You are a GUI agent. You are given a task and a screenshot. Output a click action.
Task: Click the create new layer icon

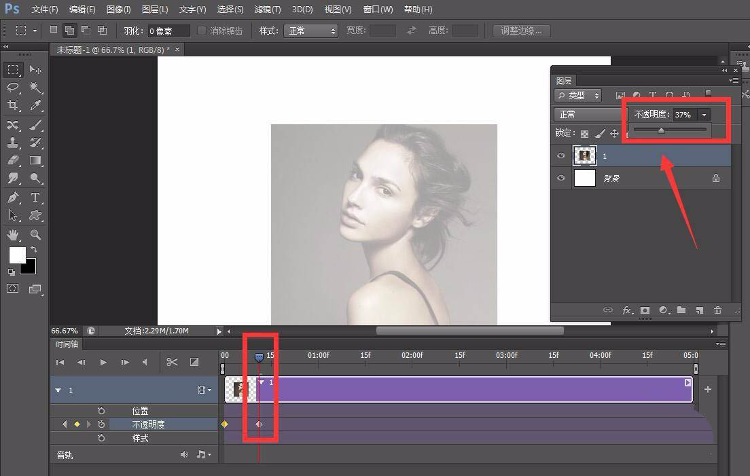(699, 310)
